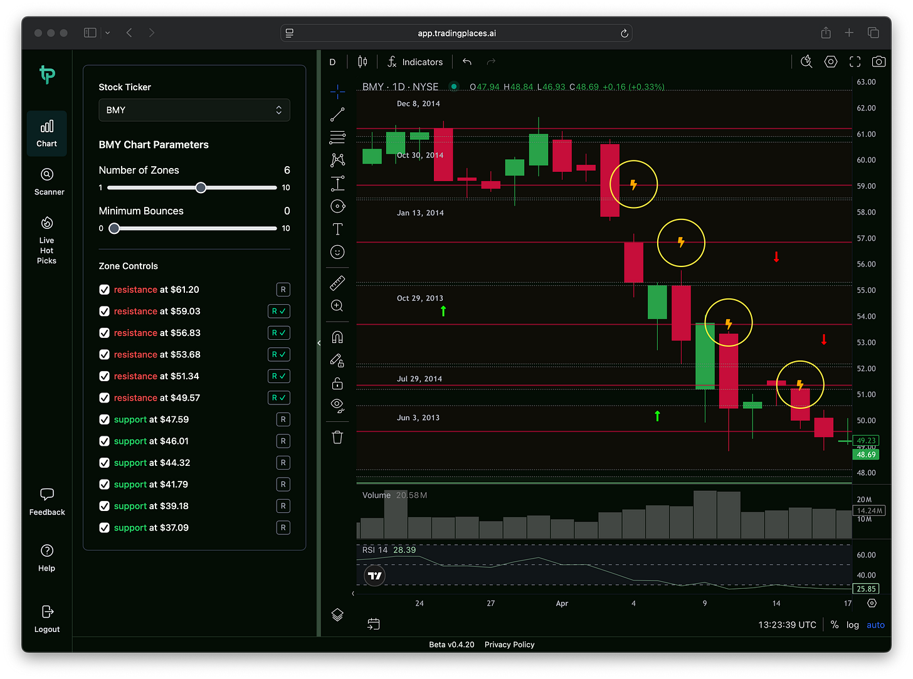Toggle magnet mode on chart
The width and height of the screenshot is (913, 679).
[337, 337]
